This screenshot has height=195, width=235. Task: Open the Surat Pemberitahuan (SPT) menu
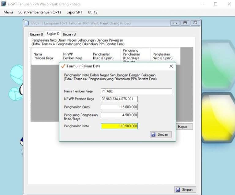point(39,12)
